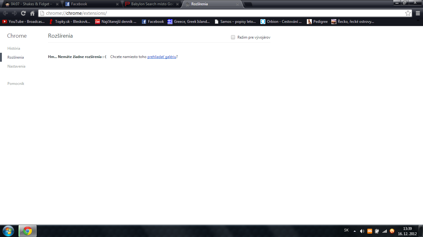
Task: Switch to the Facebook tab
Action: (x=92, y=4)
